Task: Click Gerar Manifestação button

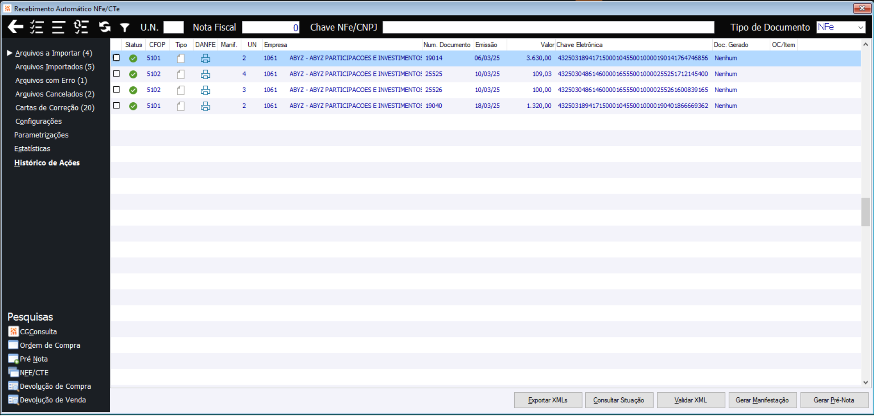Action: tap(762, 400)
